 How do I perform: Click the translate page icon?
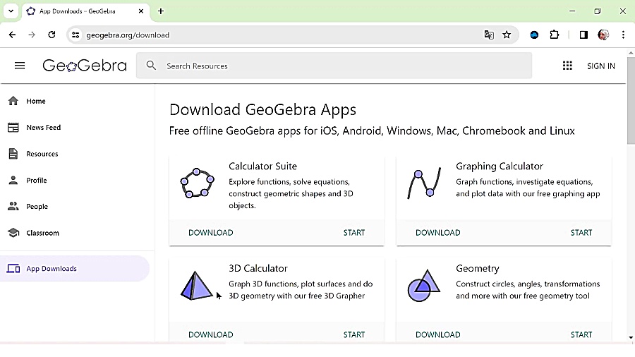(489, 35)
